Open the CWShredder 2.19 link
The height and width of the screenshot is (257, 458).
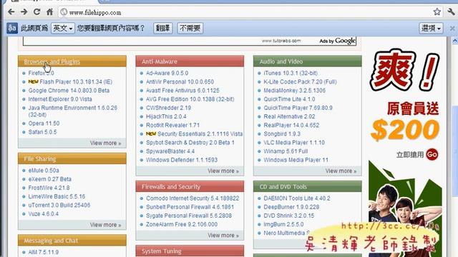[169, 108]
